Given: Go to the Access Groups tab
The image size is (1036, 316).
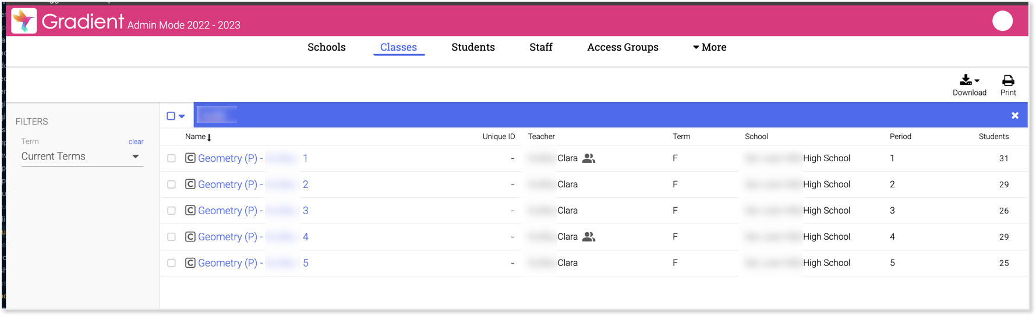Looking at the screenshot, I should pos(623,47).
